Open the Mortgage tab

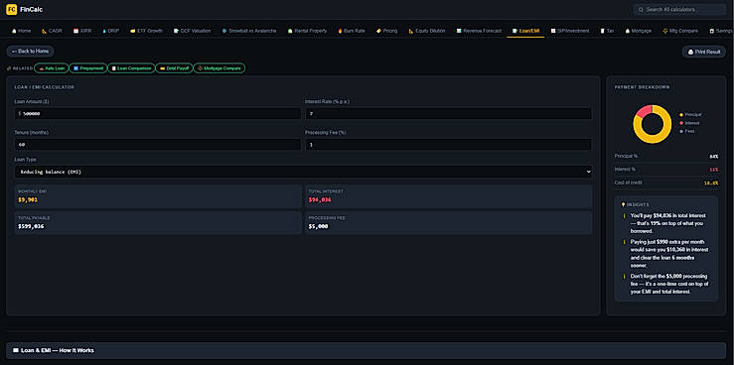638,31
